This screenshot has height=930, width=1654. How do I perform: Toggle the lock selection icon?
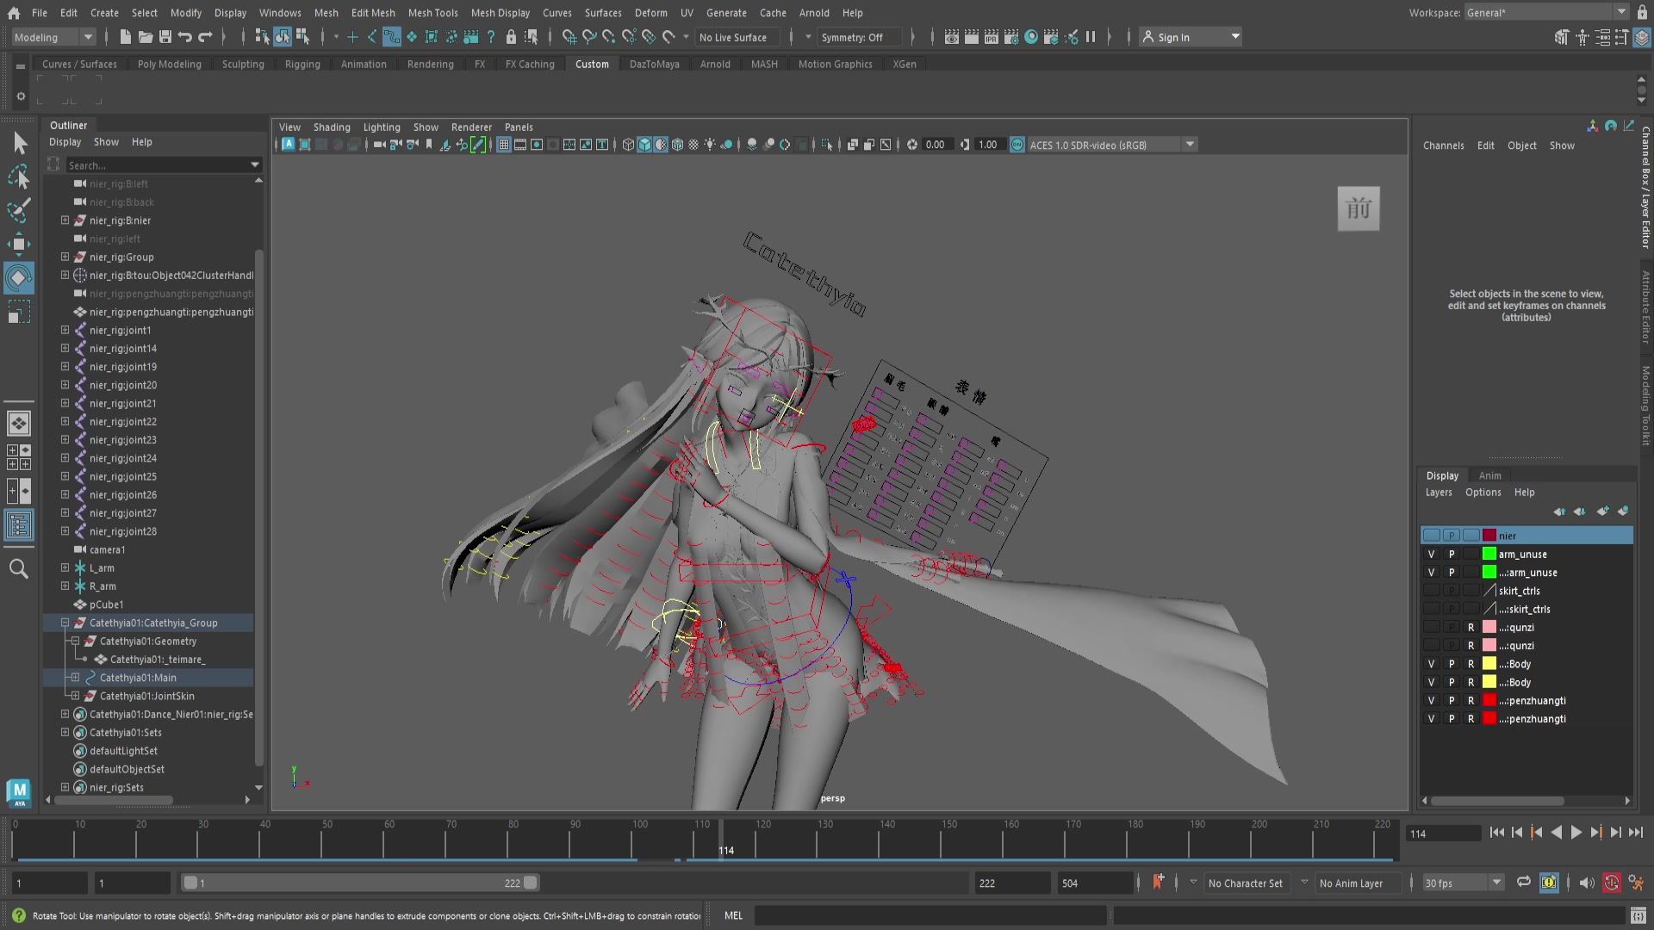[x=511, y=37]
